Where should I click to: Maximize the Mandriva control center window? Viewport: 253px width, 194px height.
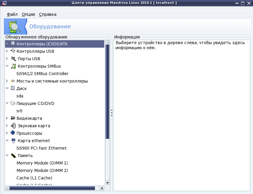point(243,3)
